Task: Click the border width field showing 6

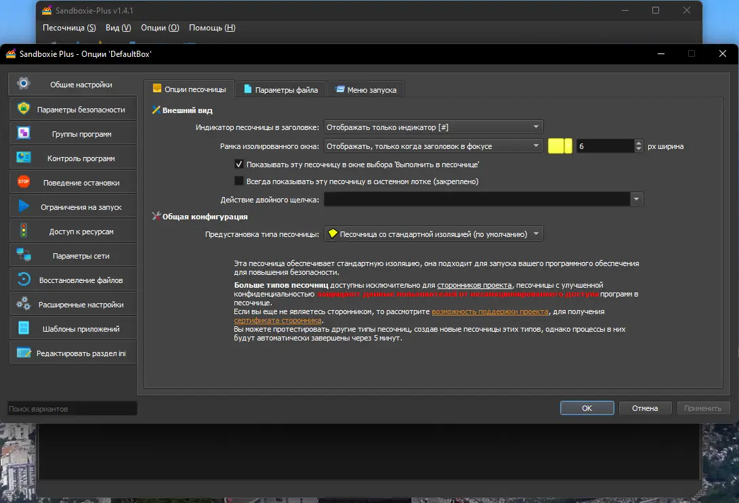Action: tap(605, 146)
